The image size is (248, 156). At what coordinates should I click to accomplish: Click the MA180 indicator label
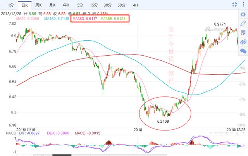[57, 19]
